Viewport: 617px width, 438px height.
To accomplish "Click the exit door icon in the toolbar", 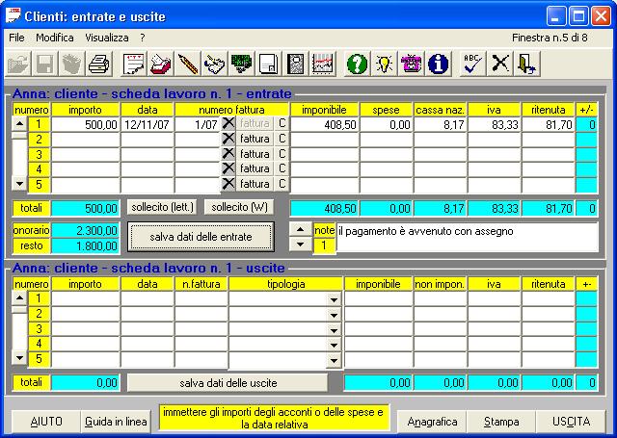I will click(527, 64).
